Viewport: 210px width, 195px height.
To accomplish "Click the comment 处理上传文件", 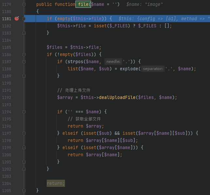I will 78,91.
